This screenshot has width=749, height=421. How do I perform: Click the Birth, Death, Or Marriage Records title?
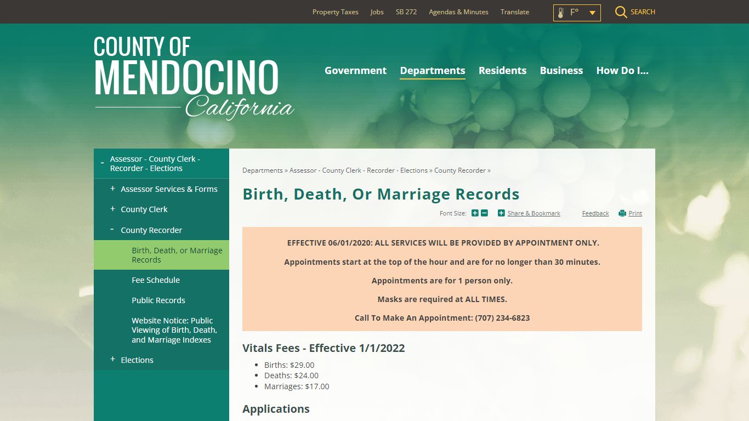381,194
